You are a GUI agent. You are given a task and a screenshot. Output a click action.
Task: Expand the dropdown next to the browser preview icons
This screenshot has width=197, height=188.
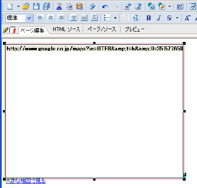(169, 6)
